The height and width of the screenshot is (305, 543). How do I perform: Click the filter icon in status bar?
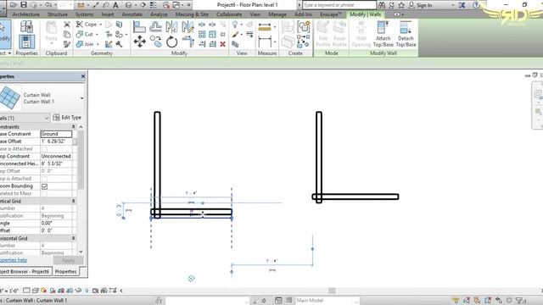pos(519,301)
